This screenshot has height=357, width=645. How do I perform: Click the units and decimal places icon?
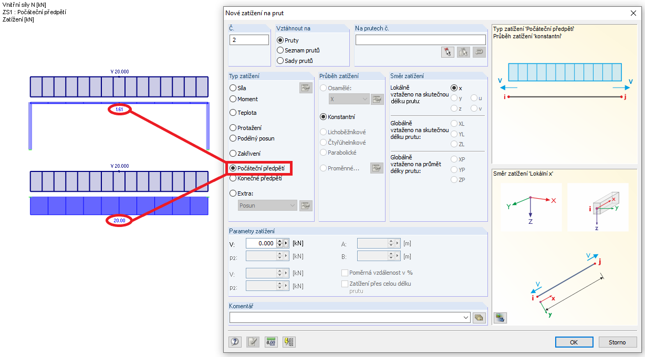click(x=271, y=342)
